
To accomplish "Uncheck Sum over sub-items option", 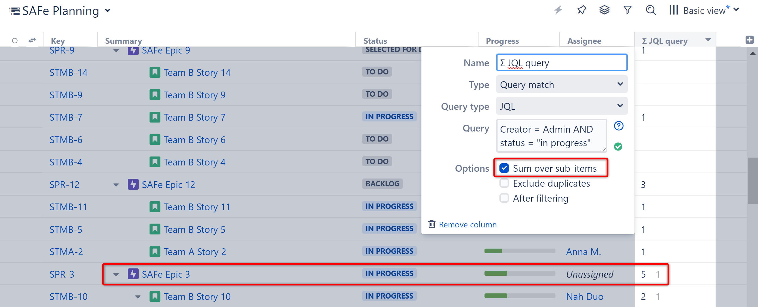I will point(504,168).
